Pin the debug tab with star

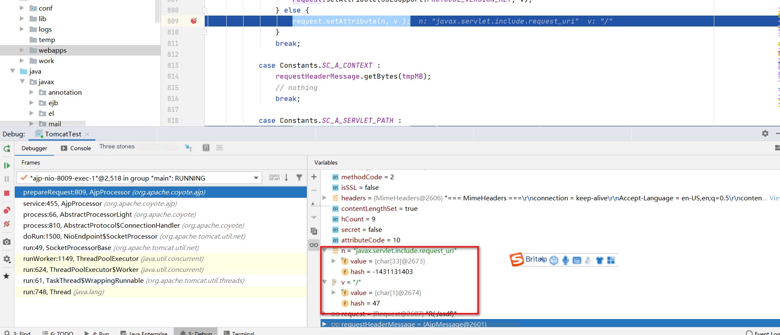(x=7, y=276)
